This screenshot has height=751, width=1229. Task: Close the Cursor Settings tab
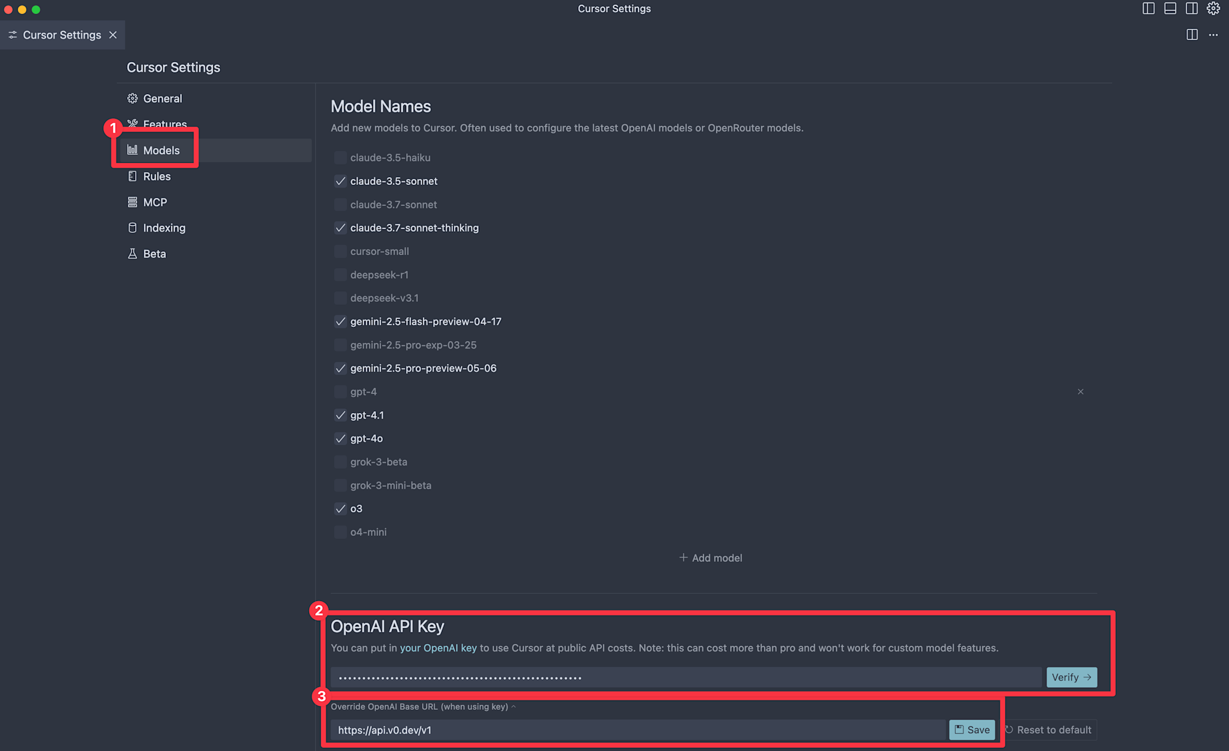(113, 35)
